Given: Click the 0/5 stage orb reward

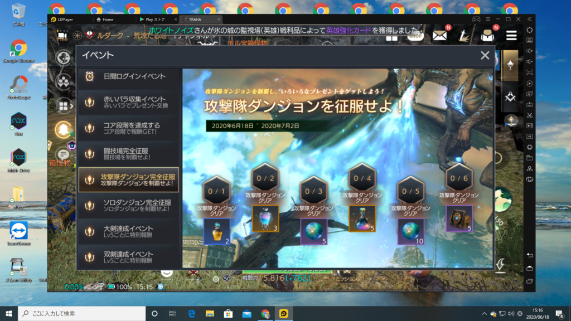Looking at the screenshot, I should click(410, 231).
